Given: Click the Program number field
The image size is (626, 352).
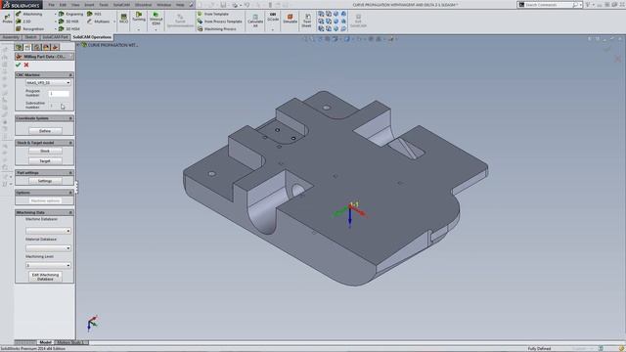Looking at the screenshot, I should 59,94.
